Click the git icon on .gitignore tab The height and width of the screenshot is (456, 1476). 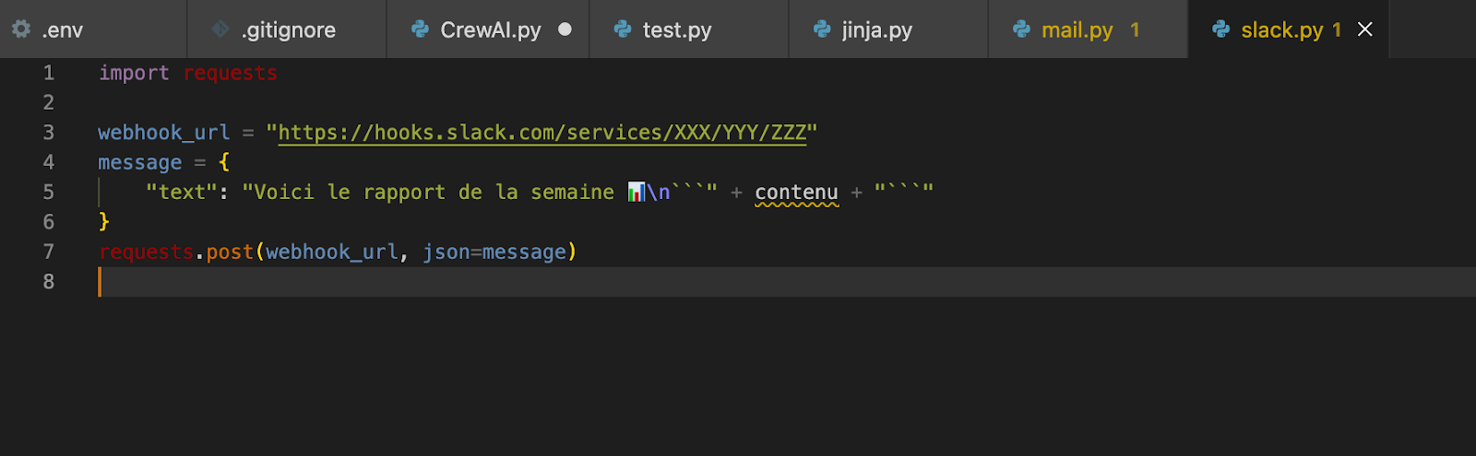(x=220, y=29)
